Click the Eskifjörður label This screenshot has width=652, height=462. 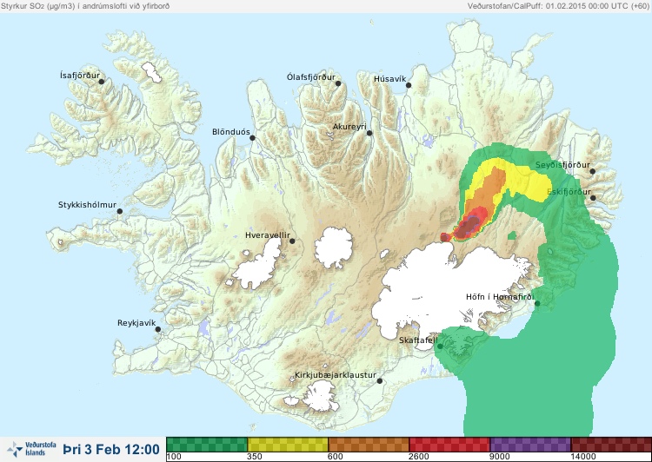[x=569, y=192]
